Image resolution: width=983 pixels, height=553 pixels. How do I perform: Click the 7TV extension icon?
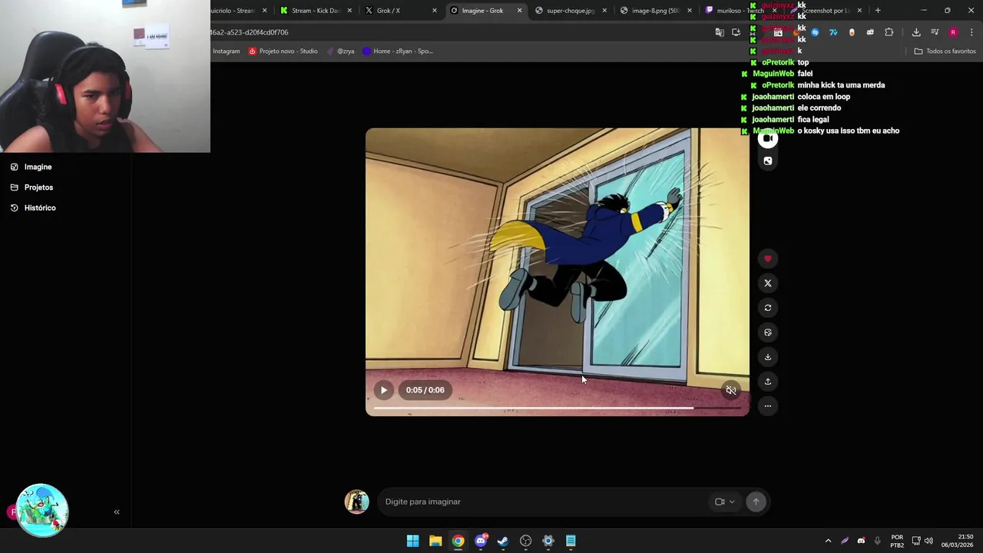tap(833, 32)
